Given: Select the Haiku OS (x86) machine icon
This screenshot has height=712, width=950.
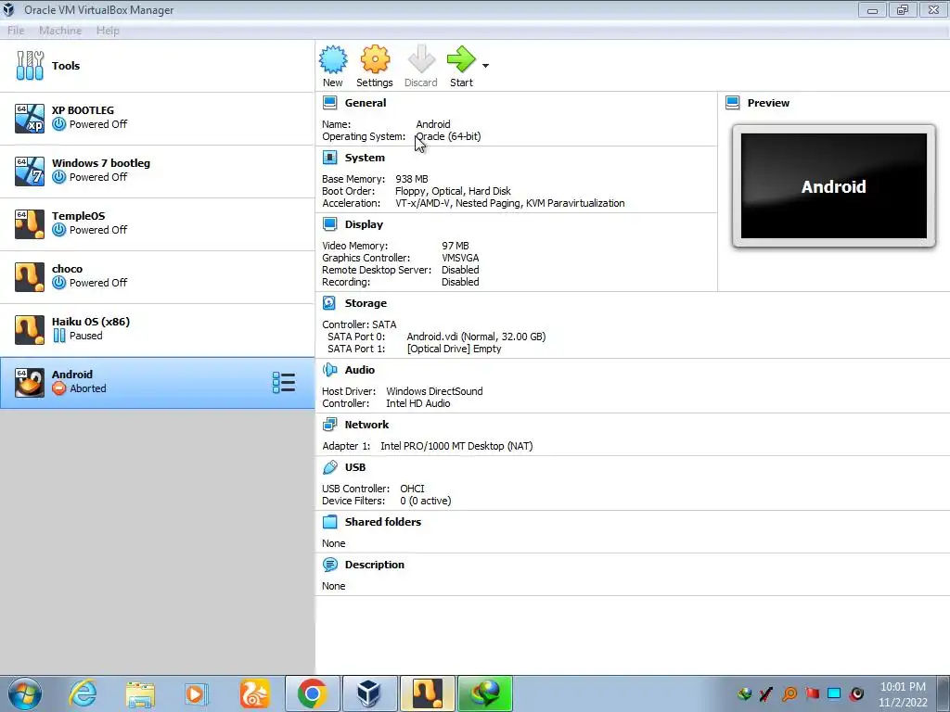Looking at the screenshot, I should pos(30,329).
